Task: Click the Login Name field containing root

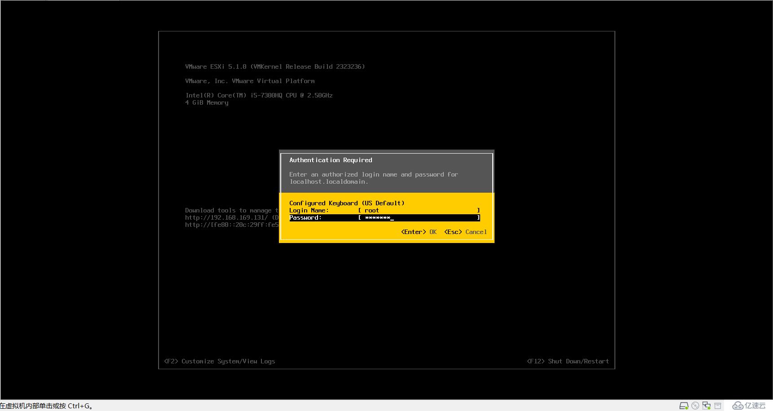Action: pyautogui.click(x=419, y=210)
